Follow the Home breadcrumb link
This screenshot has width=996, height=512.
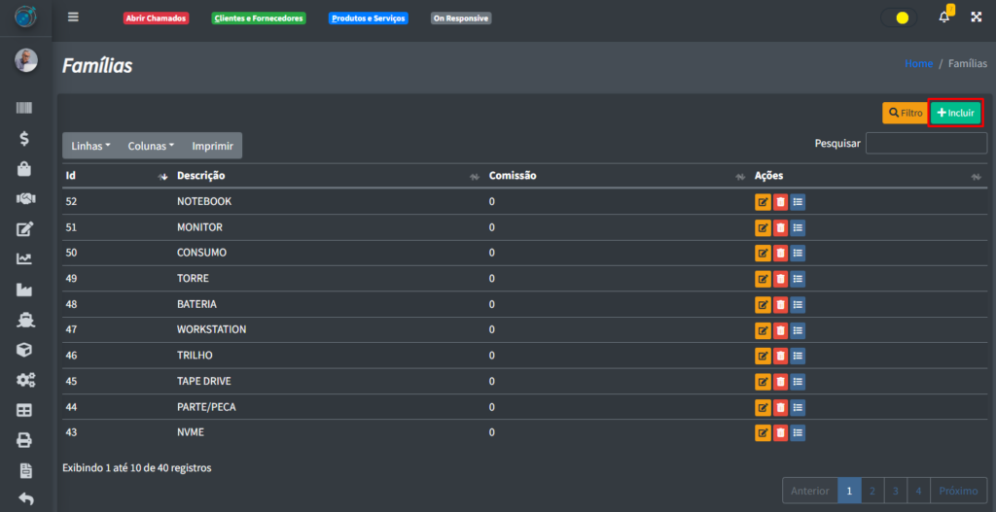tap(918, 64)
